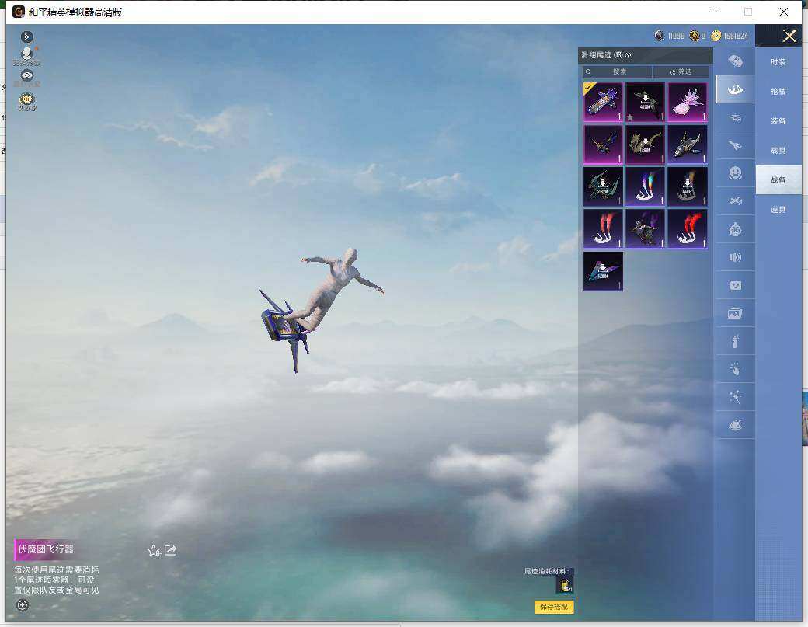Screen dimensions: 808x627
Task: Switch to the 枪械 category tab
Action: pos(778,92)
